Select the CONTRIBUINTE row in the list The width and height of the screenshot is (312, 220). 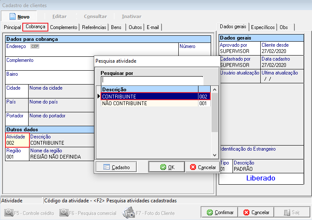click(149, 96)
